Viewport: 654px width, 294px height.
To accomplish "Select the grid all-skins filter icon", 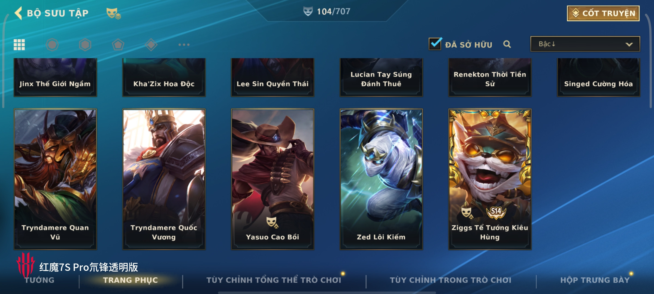I will 19,45.
